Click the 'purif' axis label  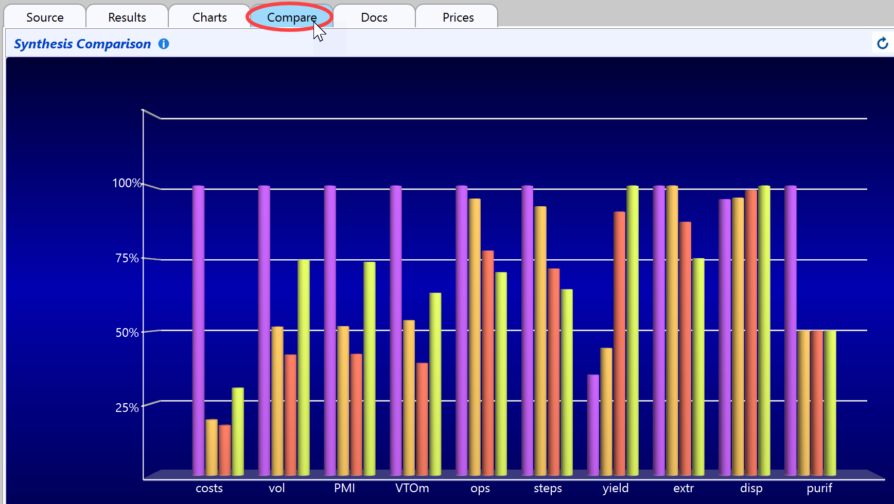tap(819, 489)
